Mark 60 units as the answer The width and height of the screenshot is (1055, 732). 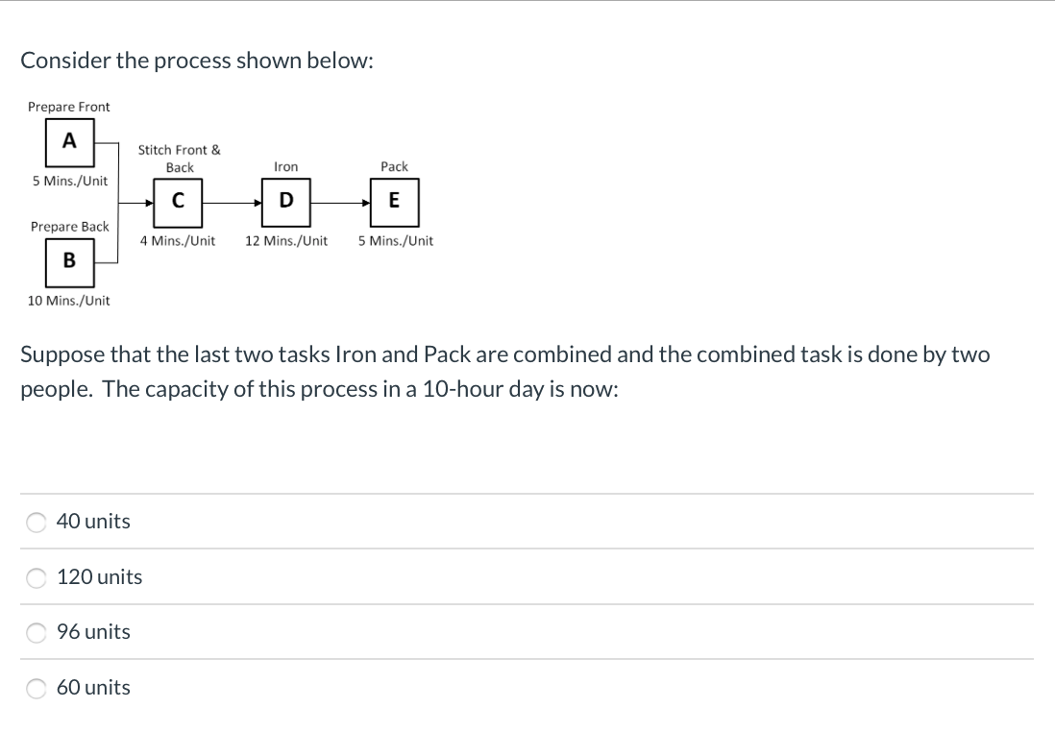coord(37,688)
